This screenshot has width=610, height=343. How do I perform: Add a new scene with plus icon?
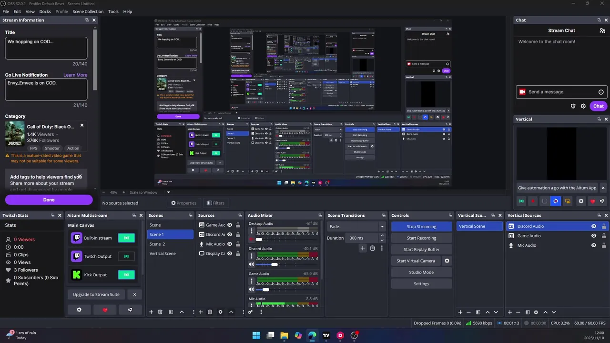(151, 312)
